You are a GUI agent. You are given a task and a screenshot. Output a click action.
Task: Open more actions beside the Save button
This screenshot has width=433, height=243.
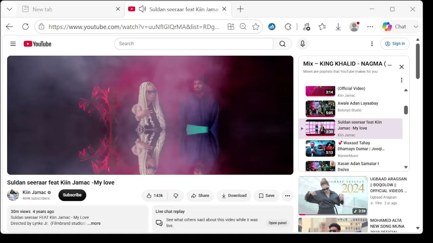click(x=287, y=195)
